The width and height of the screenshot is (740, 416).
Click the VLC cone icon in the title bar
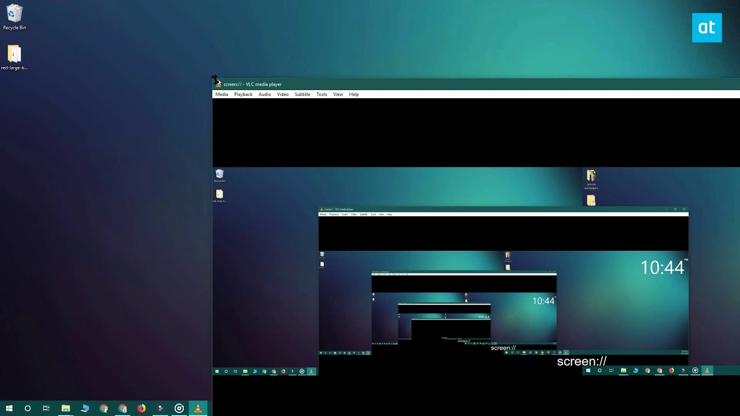pyautogui.click(x=218, y=84)
